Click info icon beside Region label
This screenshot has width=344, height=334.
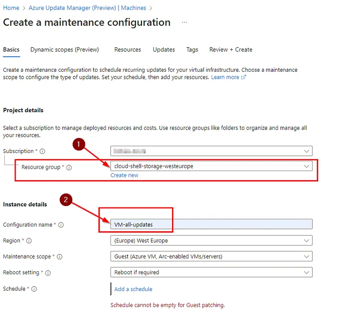pyautogui.click(x=30, y=241)
